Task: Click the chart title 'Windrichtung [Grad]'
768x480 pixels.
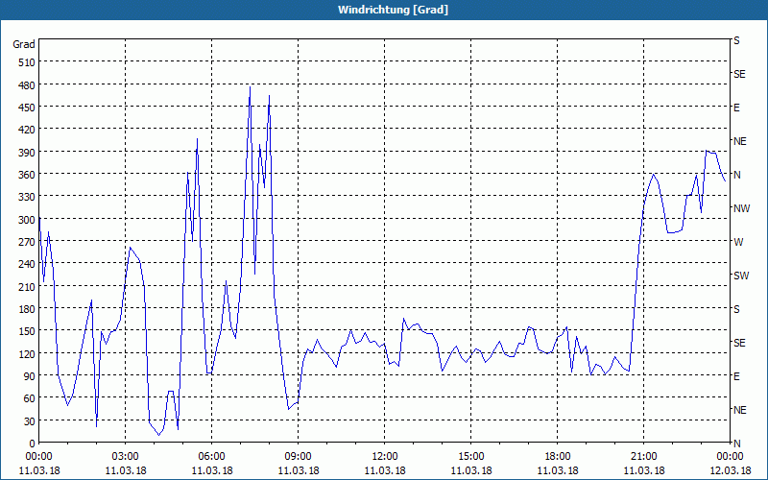Action: pos(393,10)
